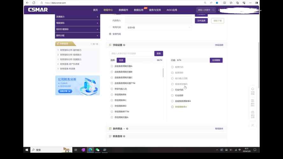The image size is (283, 159).
Task: Select the 常用代码 radio button
Action: coord(110,27)
